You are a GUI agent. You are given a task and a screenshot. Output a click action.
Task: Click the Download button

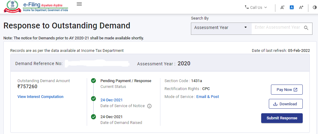(x=286, y=104)
